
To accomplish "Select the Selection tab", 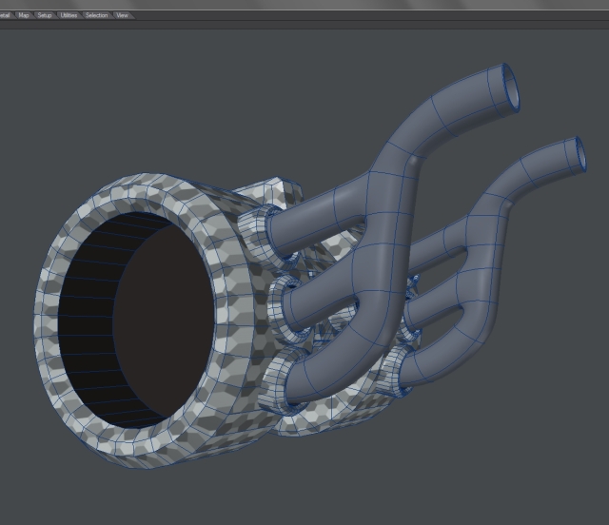I will tap(96, 15).
